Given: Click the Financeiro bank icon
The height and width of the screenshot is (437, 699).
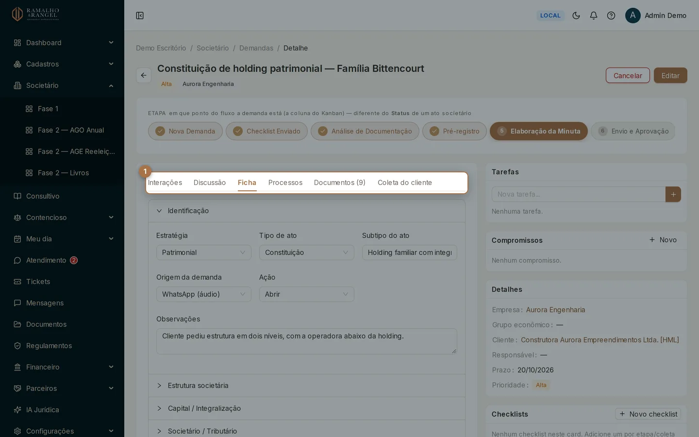Looking at the screenshot, I should [x=17, y=367].
